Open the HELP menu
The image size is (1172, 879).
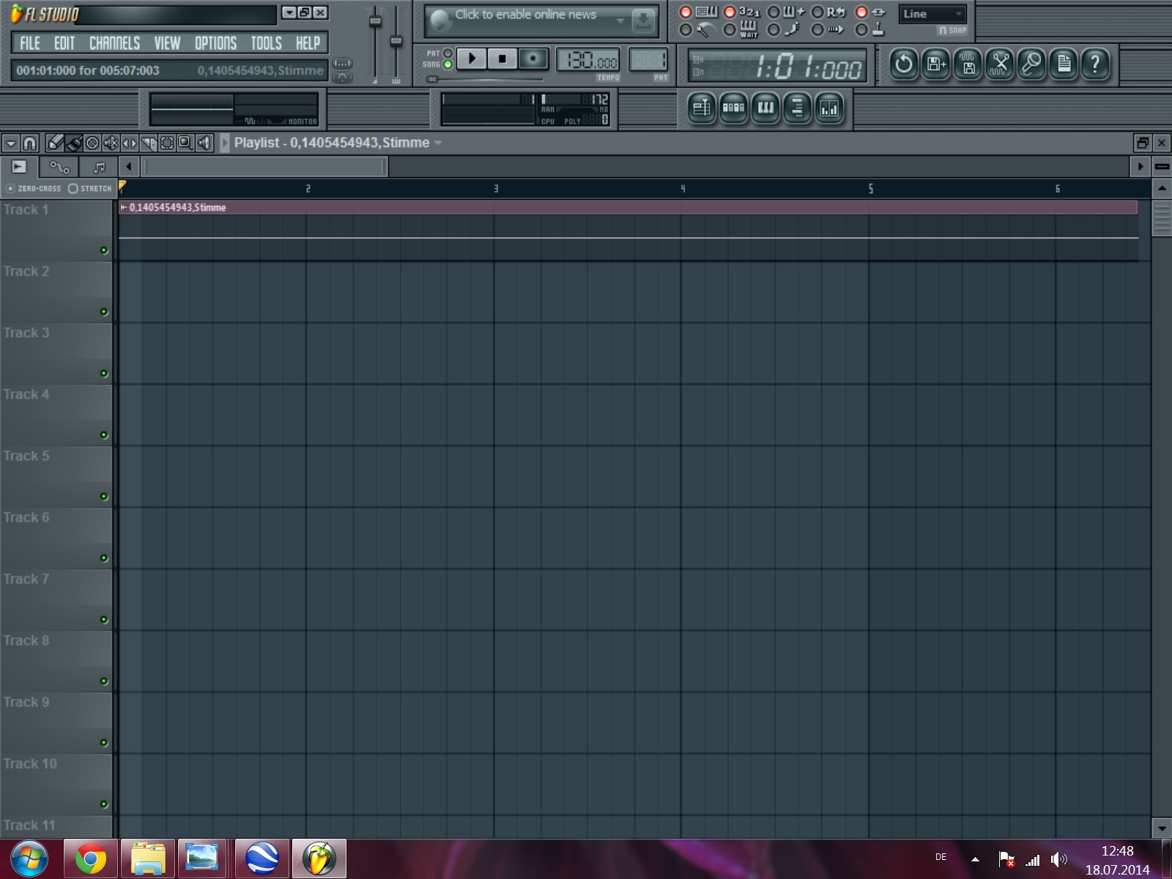point(308,43)
